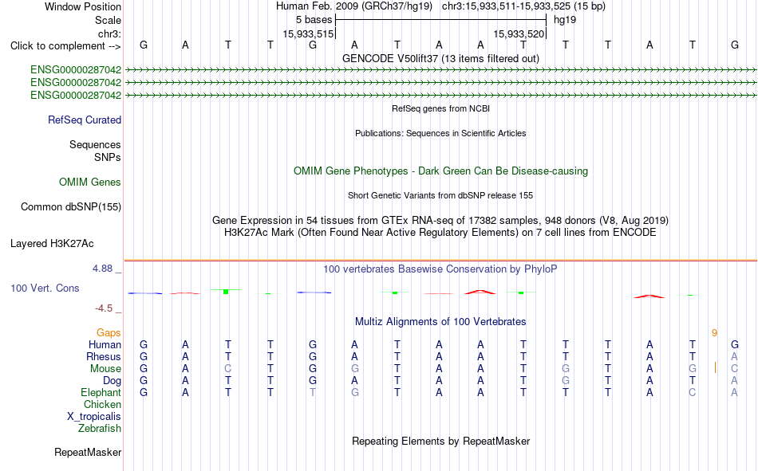The height and width of the screenshot is (471, 758).
Task: Click the orange 'Gaps' row label
Action: pos(109,333)
